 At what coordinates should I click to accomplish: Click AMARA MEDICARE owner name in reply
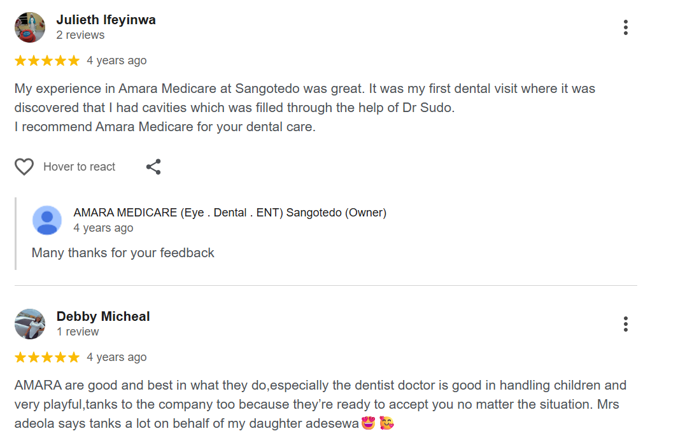click(x=230, y=213)
